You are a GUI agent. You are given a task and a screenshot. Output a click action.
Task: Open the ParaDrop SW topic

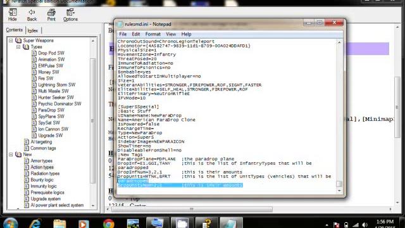point(51,110)
